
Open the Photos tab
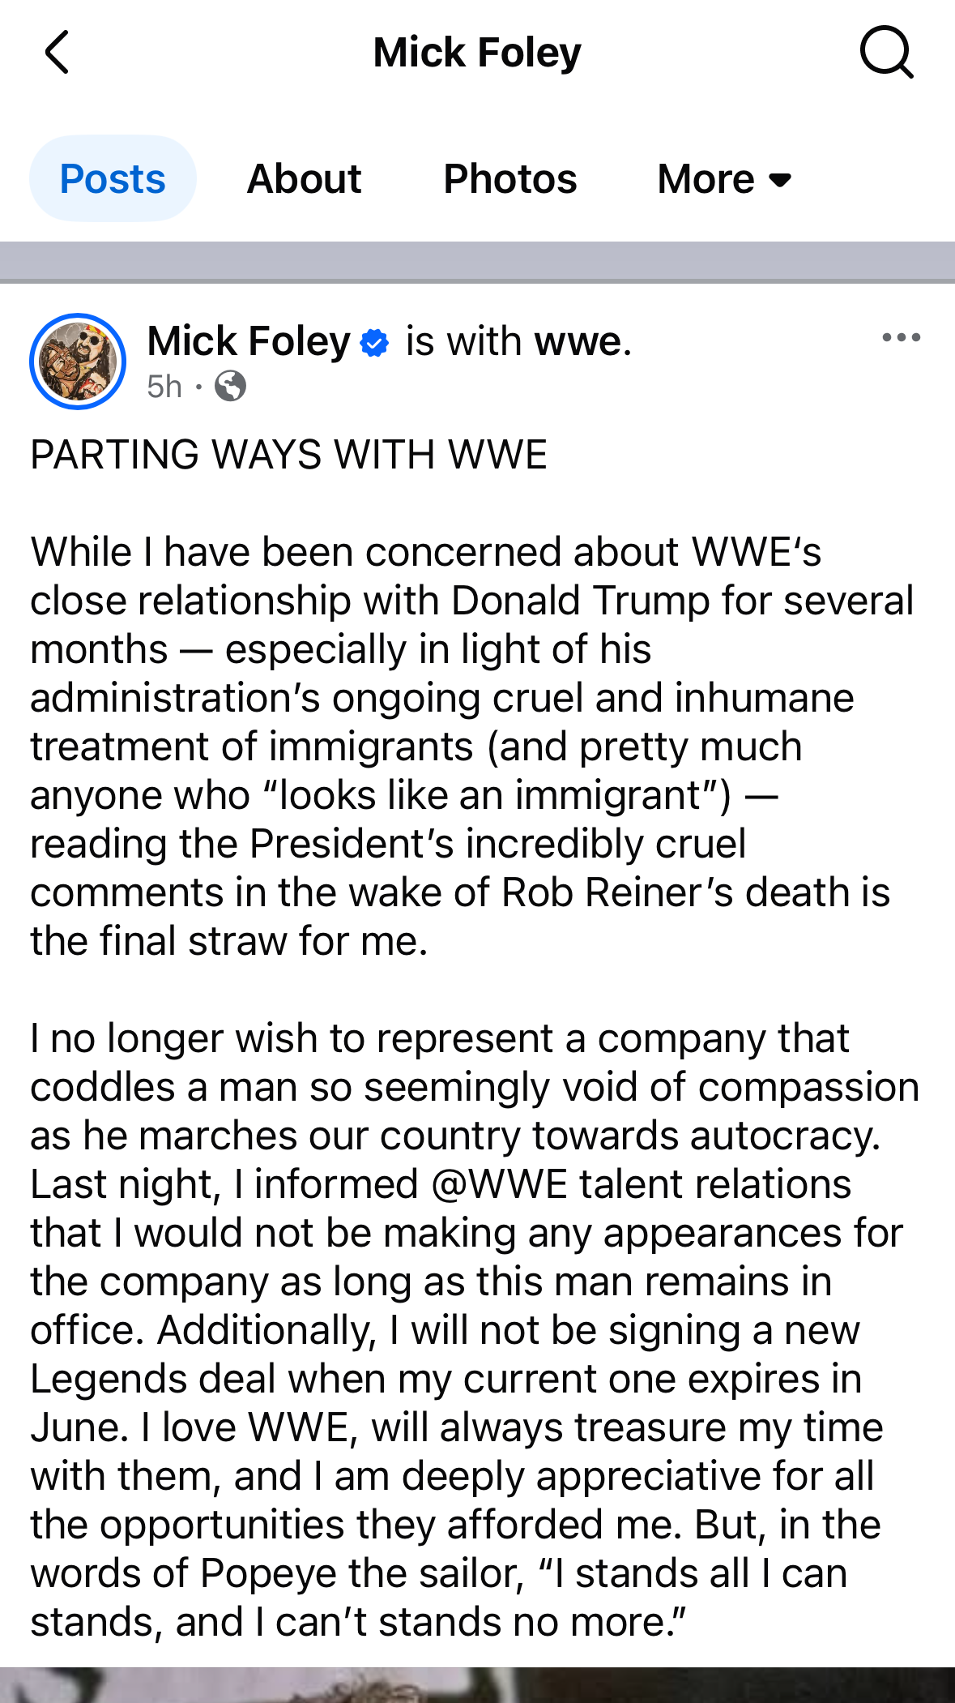(x=509, y=179)
